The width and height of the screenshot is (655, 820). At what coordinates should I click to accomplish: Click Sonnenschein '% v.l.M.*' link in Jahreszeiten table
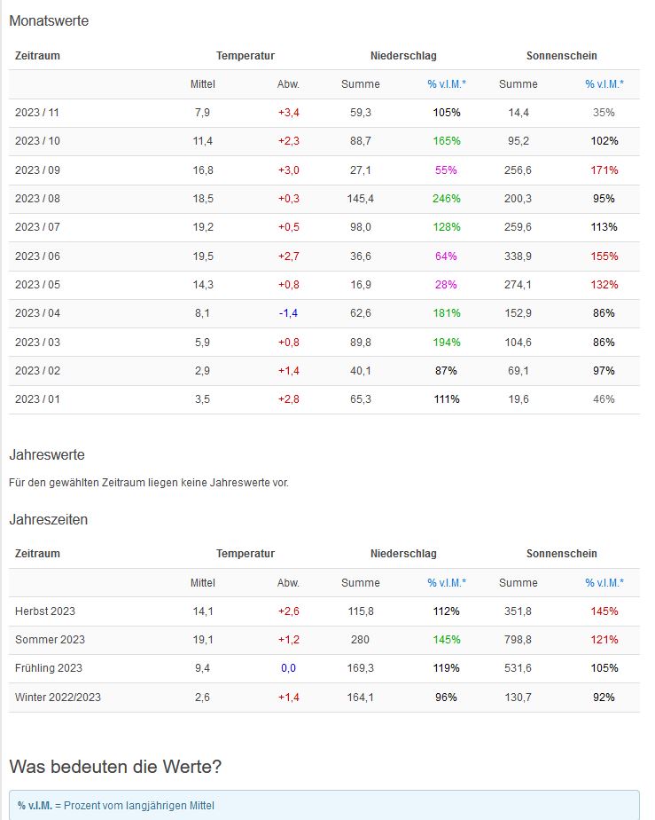604,583
